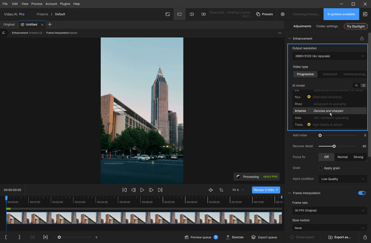The image size is (371, 243).
Task: Step forward one frame
Action: tap(151, 190)
